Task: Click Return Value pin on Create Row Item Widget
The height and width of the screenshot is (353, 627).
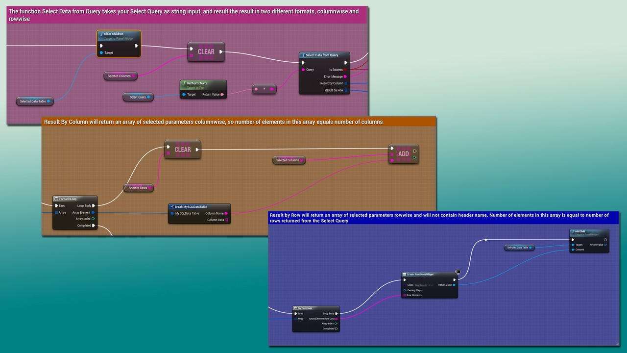Action: click(x=454, y=285)
